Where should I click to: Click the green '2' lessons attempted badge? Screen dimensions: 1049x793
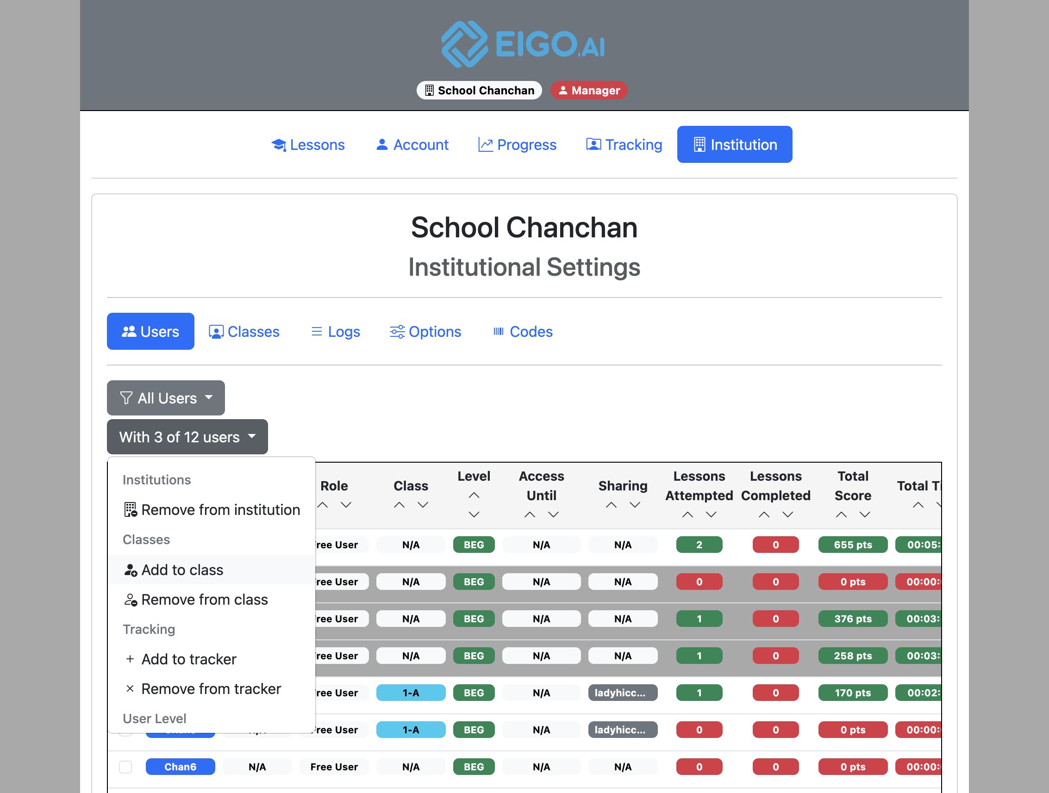[699, 545]
